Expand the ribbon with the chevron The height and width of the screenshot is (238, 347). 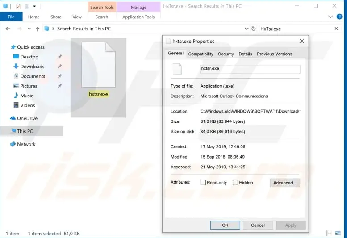(x=330, y=17)
